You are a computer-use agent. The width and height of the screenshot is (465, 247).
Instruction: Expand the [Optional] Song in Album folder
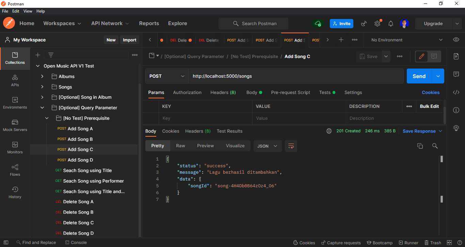click(42, 97)
